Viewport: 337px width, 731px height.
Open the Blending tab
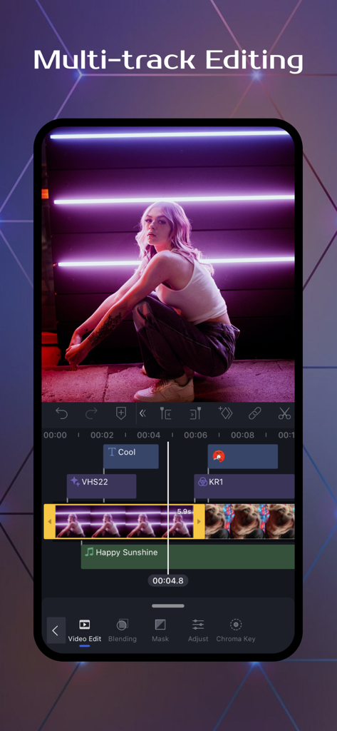pyautogui.click(x=123, y=631)
